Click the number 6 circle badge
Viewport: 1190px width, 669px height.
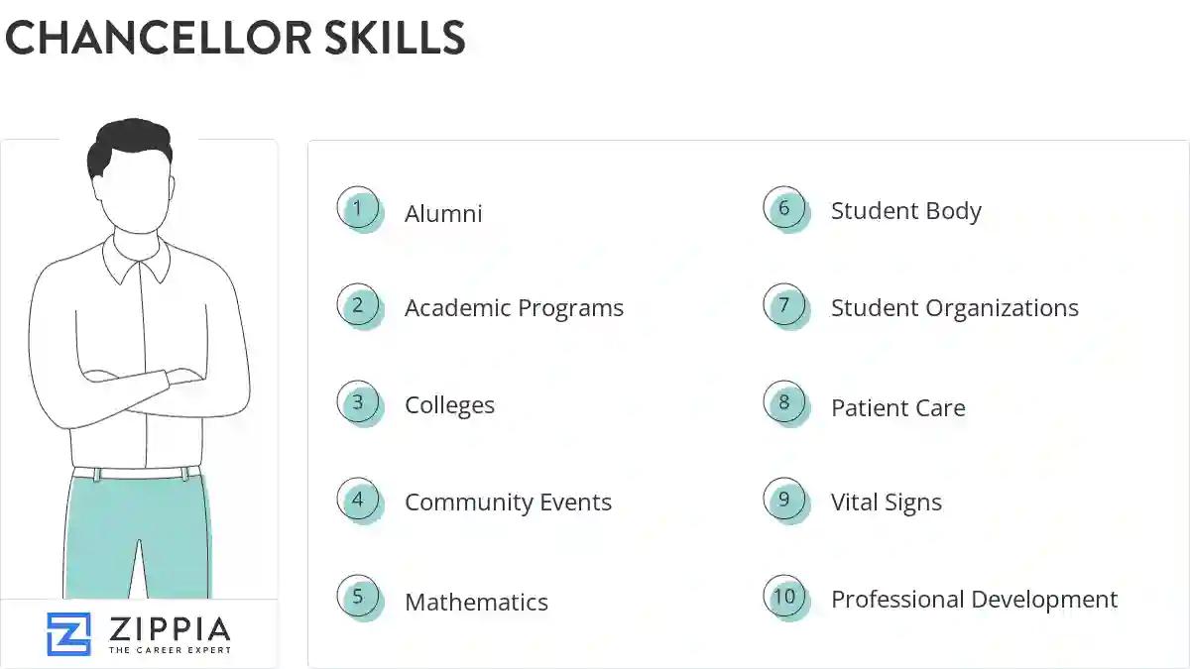point(784,209)
